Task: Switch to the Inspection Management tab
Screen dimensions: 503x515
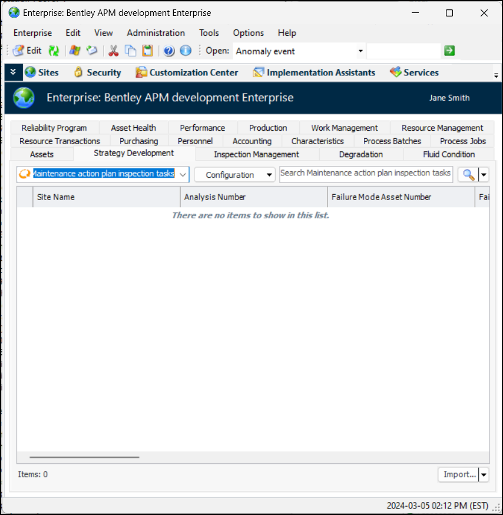Action: (x=256, y=154)
